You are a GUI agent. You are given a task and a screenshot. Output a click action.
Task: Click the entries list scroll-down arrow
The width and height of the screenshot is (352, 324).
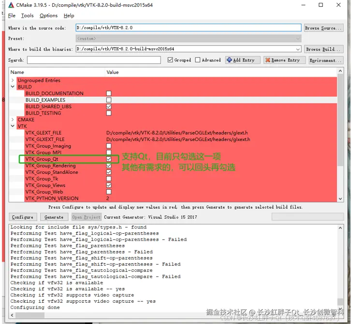click(340, 198)
